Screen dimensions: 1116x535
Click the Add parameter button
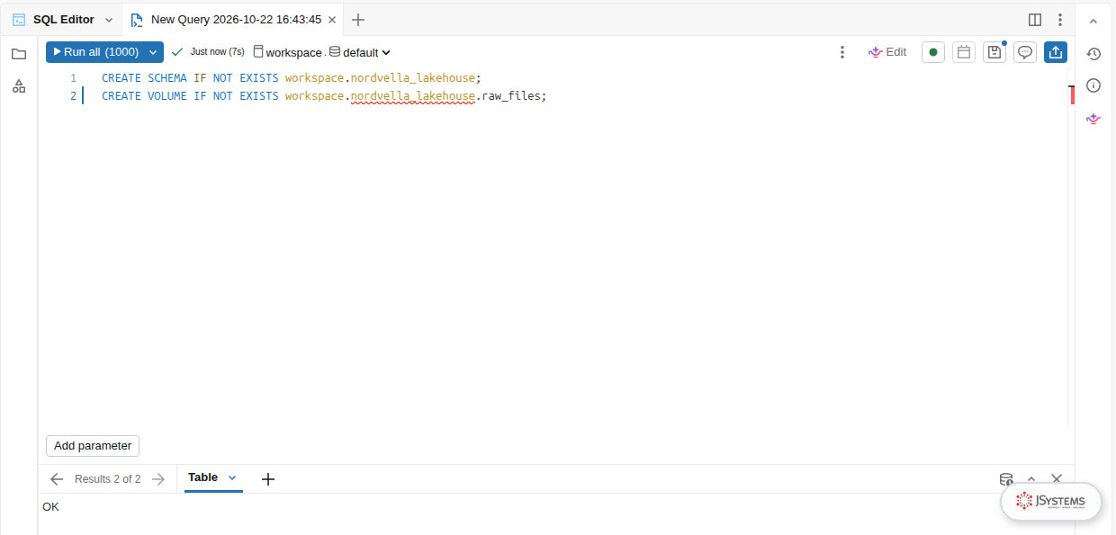coord(93,446)
